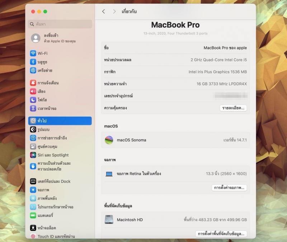Click the display size "13.3 นิ้ว (2560 × 1600)"
The height and width of the screenshot is (242, 287).
click(226, 174)
